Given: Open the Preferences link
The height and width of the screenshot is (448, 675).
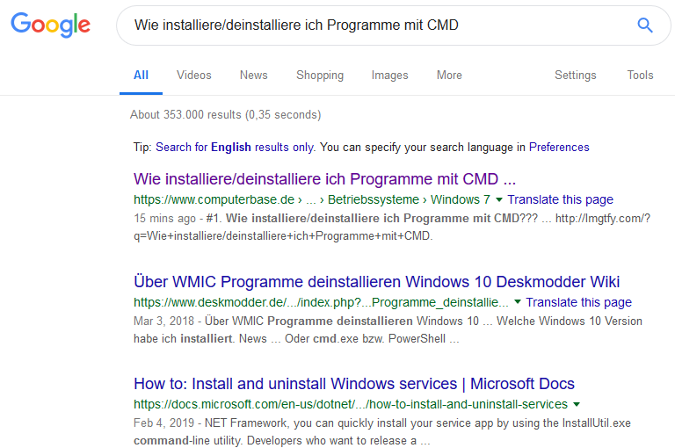Looking at the screenshot, I should click(559, 148).
